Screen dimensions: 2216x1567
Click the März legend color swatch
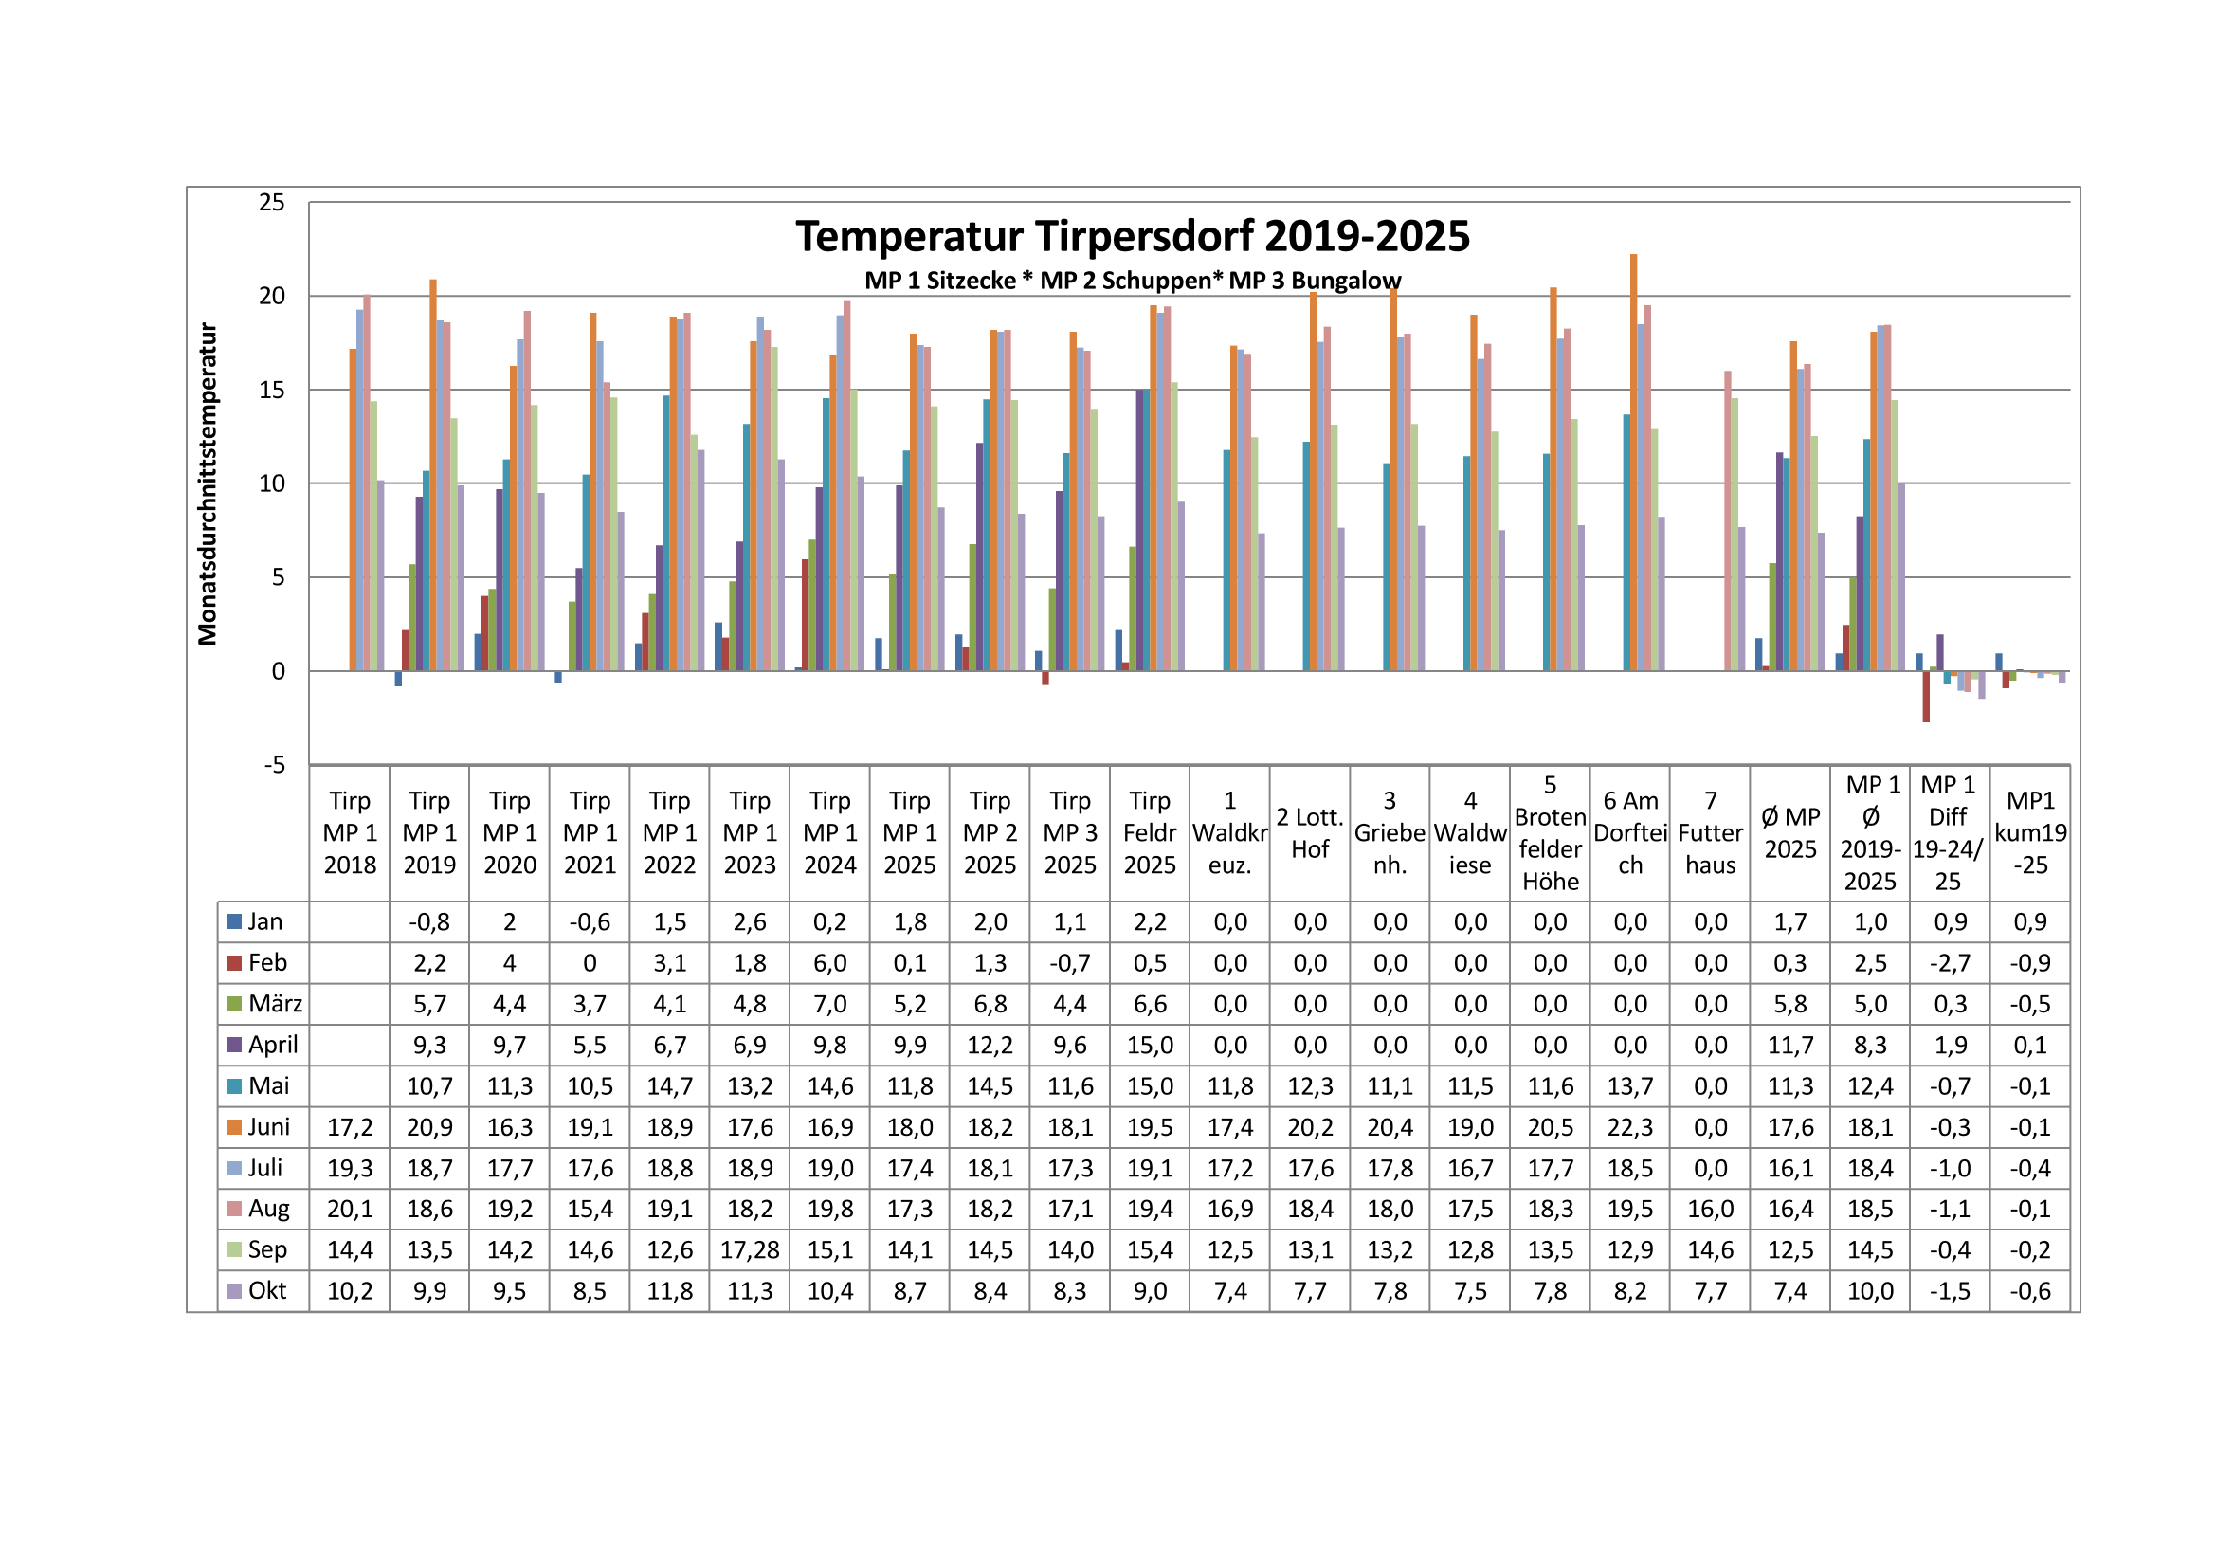[x=234, y=1004]
